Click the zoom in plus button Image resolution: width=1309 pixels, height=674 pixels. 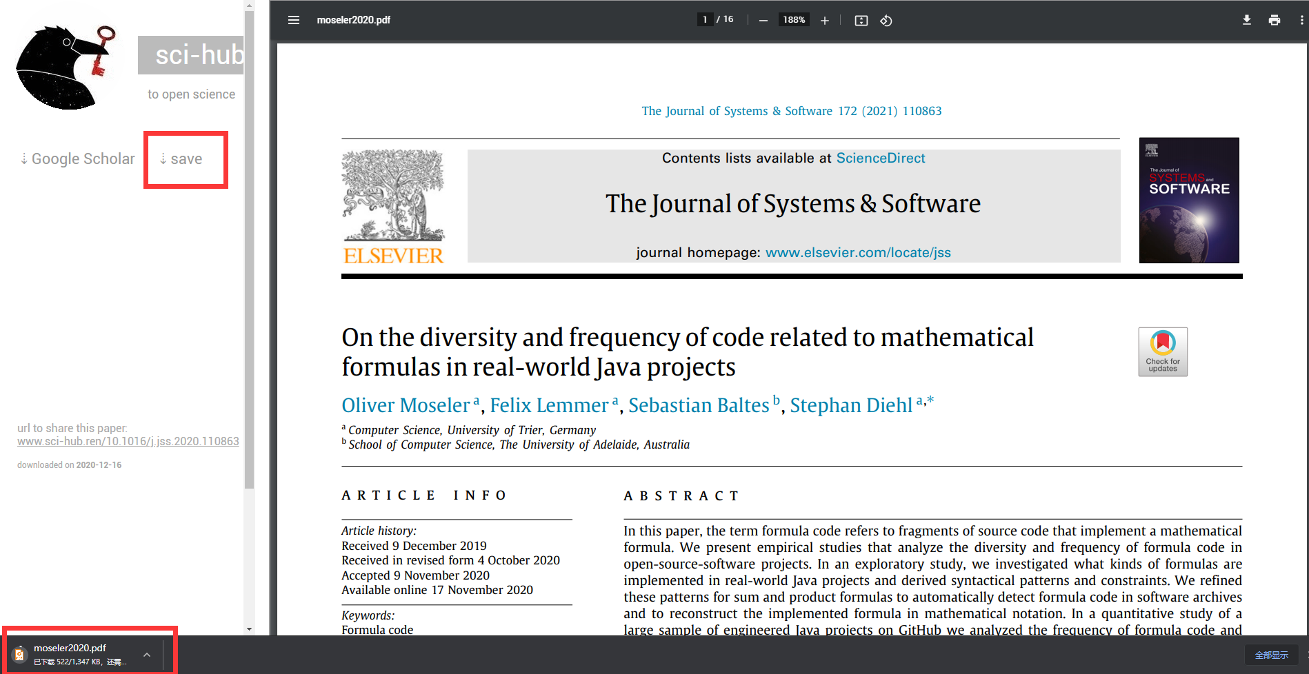point(824,21)
